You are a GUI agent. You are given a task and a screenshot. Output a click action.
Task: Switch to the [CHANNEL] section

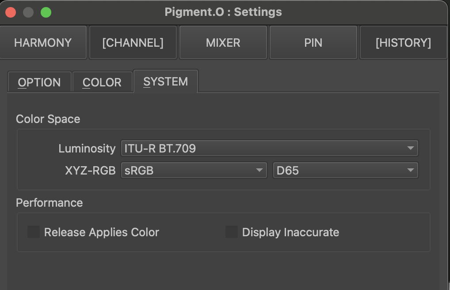[133, 43]
